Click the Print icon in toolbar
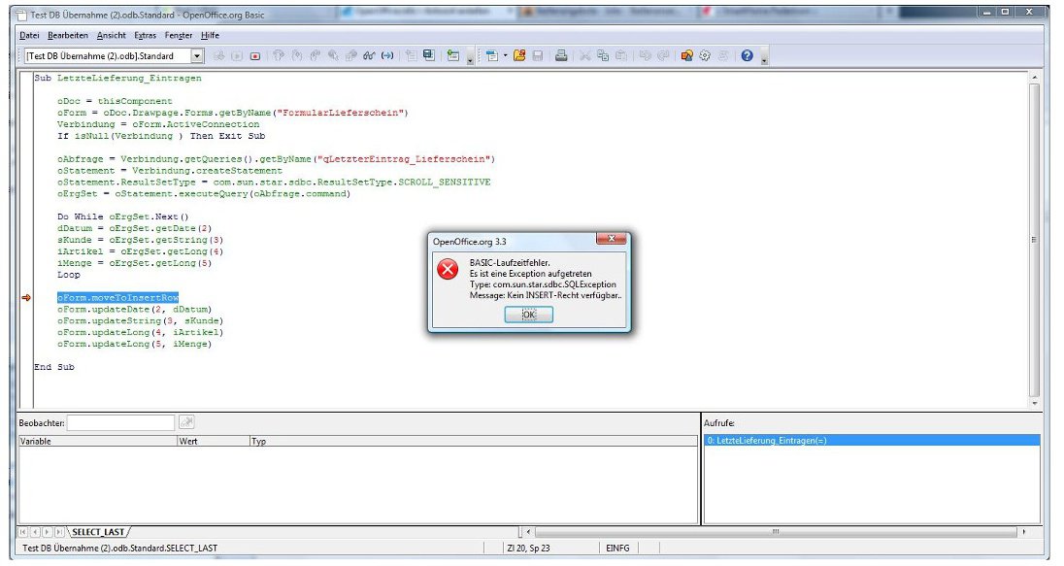The height and width of the screenshot is (566, 1064). [x=561, y=56]
